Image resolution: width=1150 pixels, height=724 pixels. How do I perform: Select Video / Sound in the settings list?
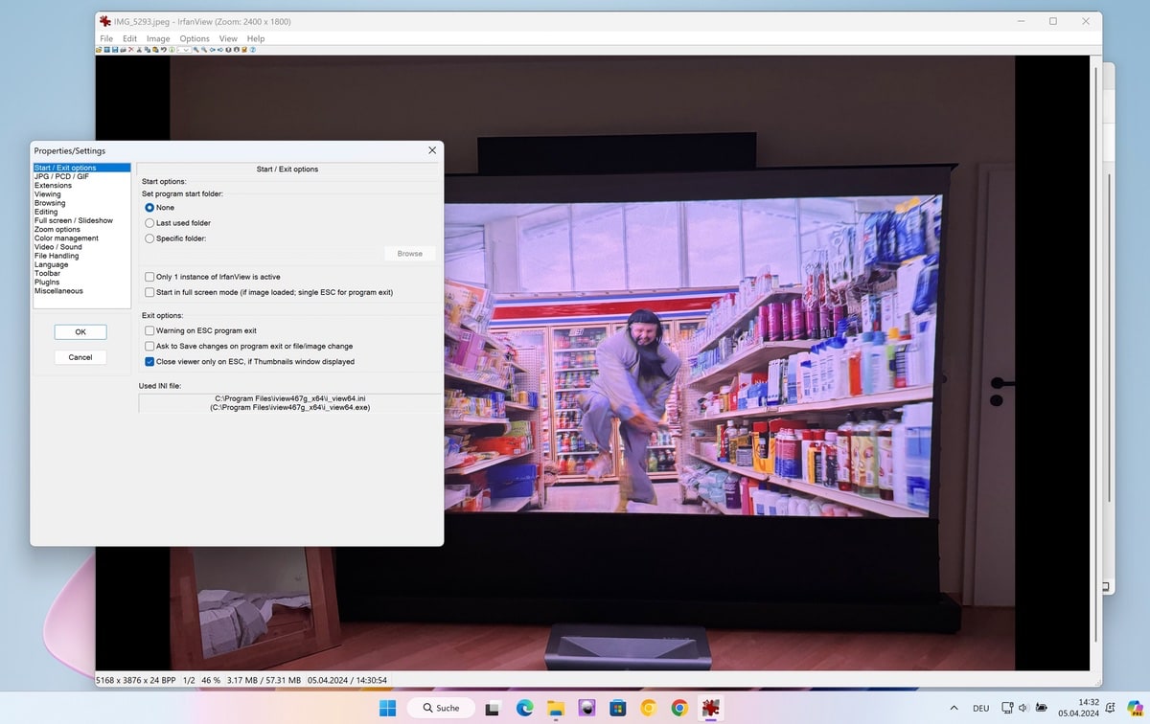coord(81,247)
